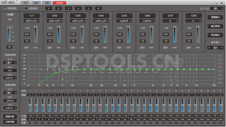Show the CH1 curve using the graph legend

(x=220, y=55)
